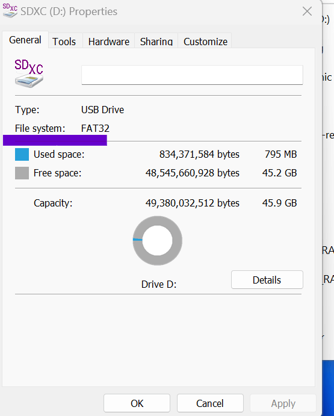Screen dimensions: 334x416
Task: Select the General tab
Action: pos(25,40)
